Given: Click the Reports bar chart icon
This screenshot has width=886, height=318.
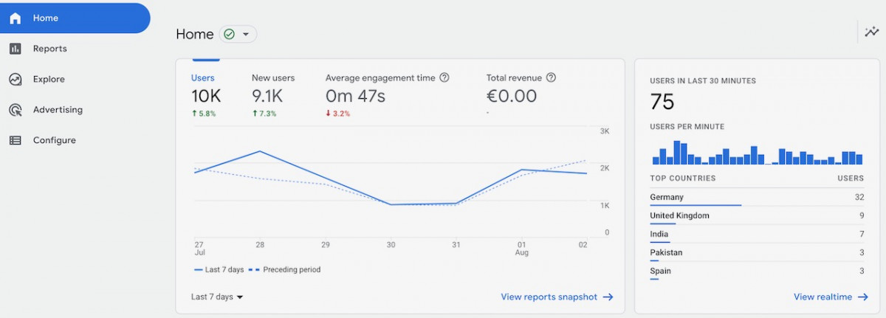Looking at the screenshot, I should tap(16, 49).
